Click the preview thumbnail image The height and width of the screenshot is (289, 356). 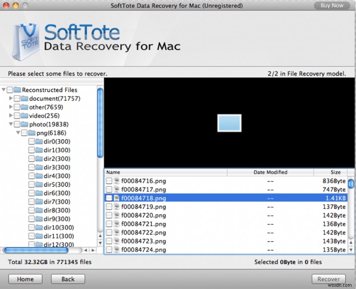[229, 123]
